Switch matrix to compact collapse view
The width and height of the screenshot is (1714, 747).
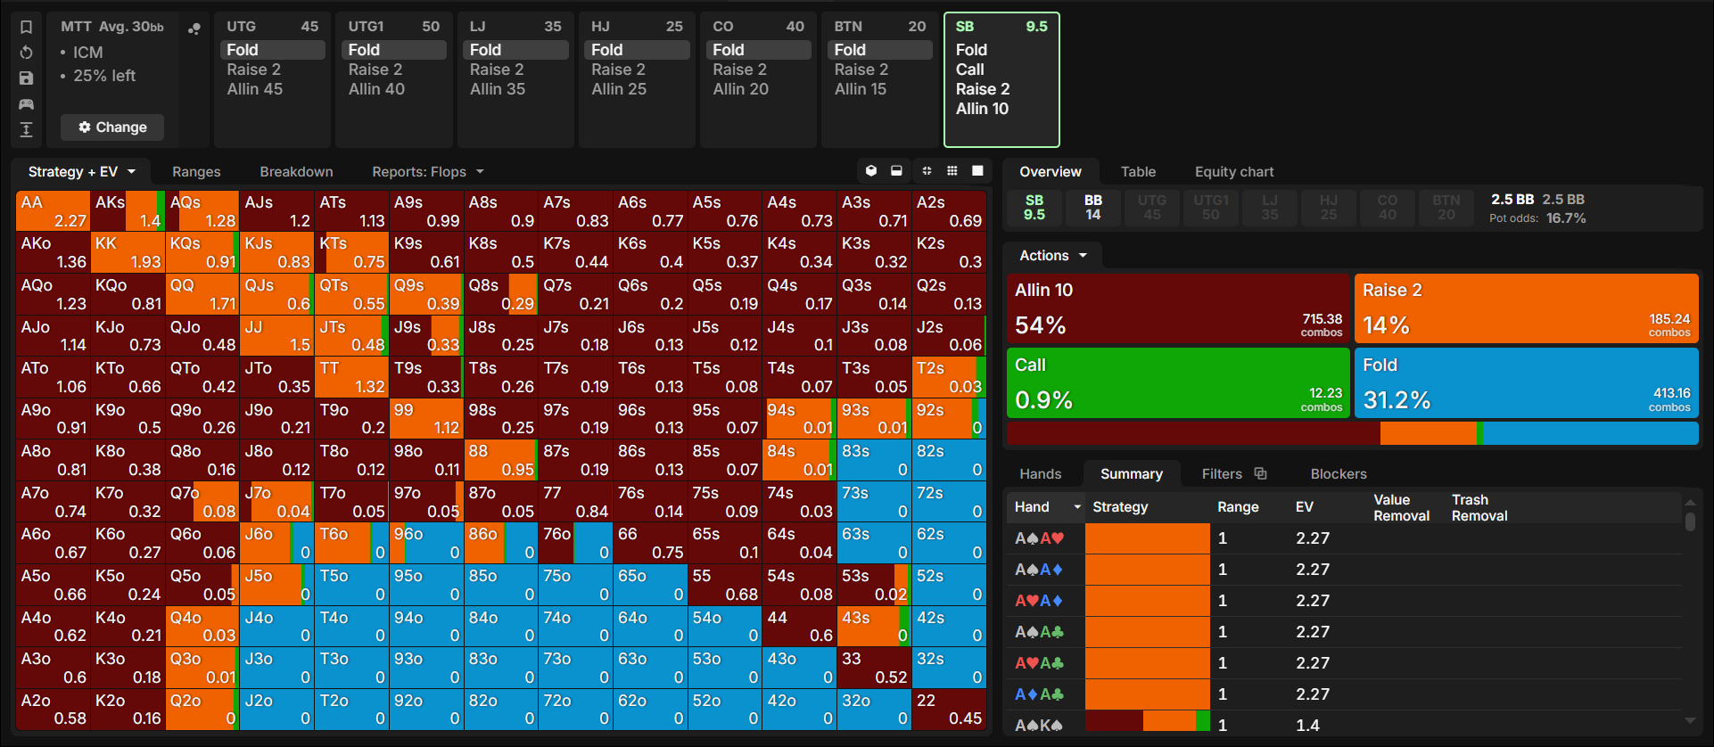pos(927,171)
